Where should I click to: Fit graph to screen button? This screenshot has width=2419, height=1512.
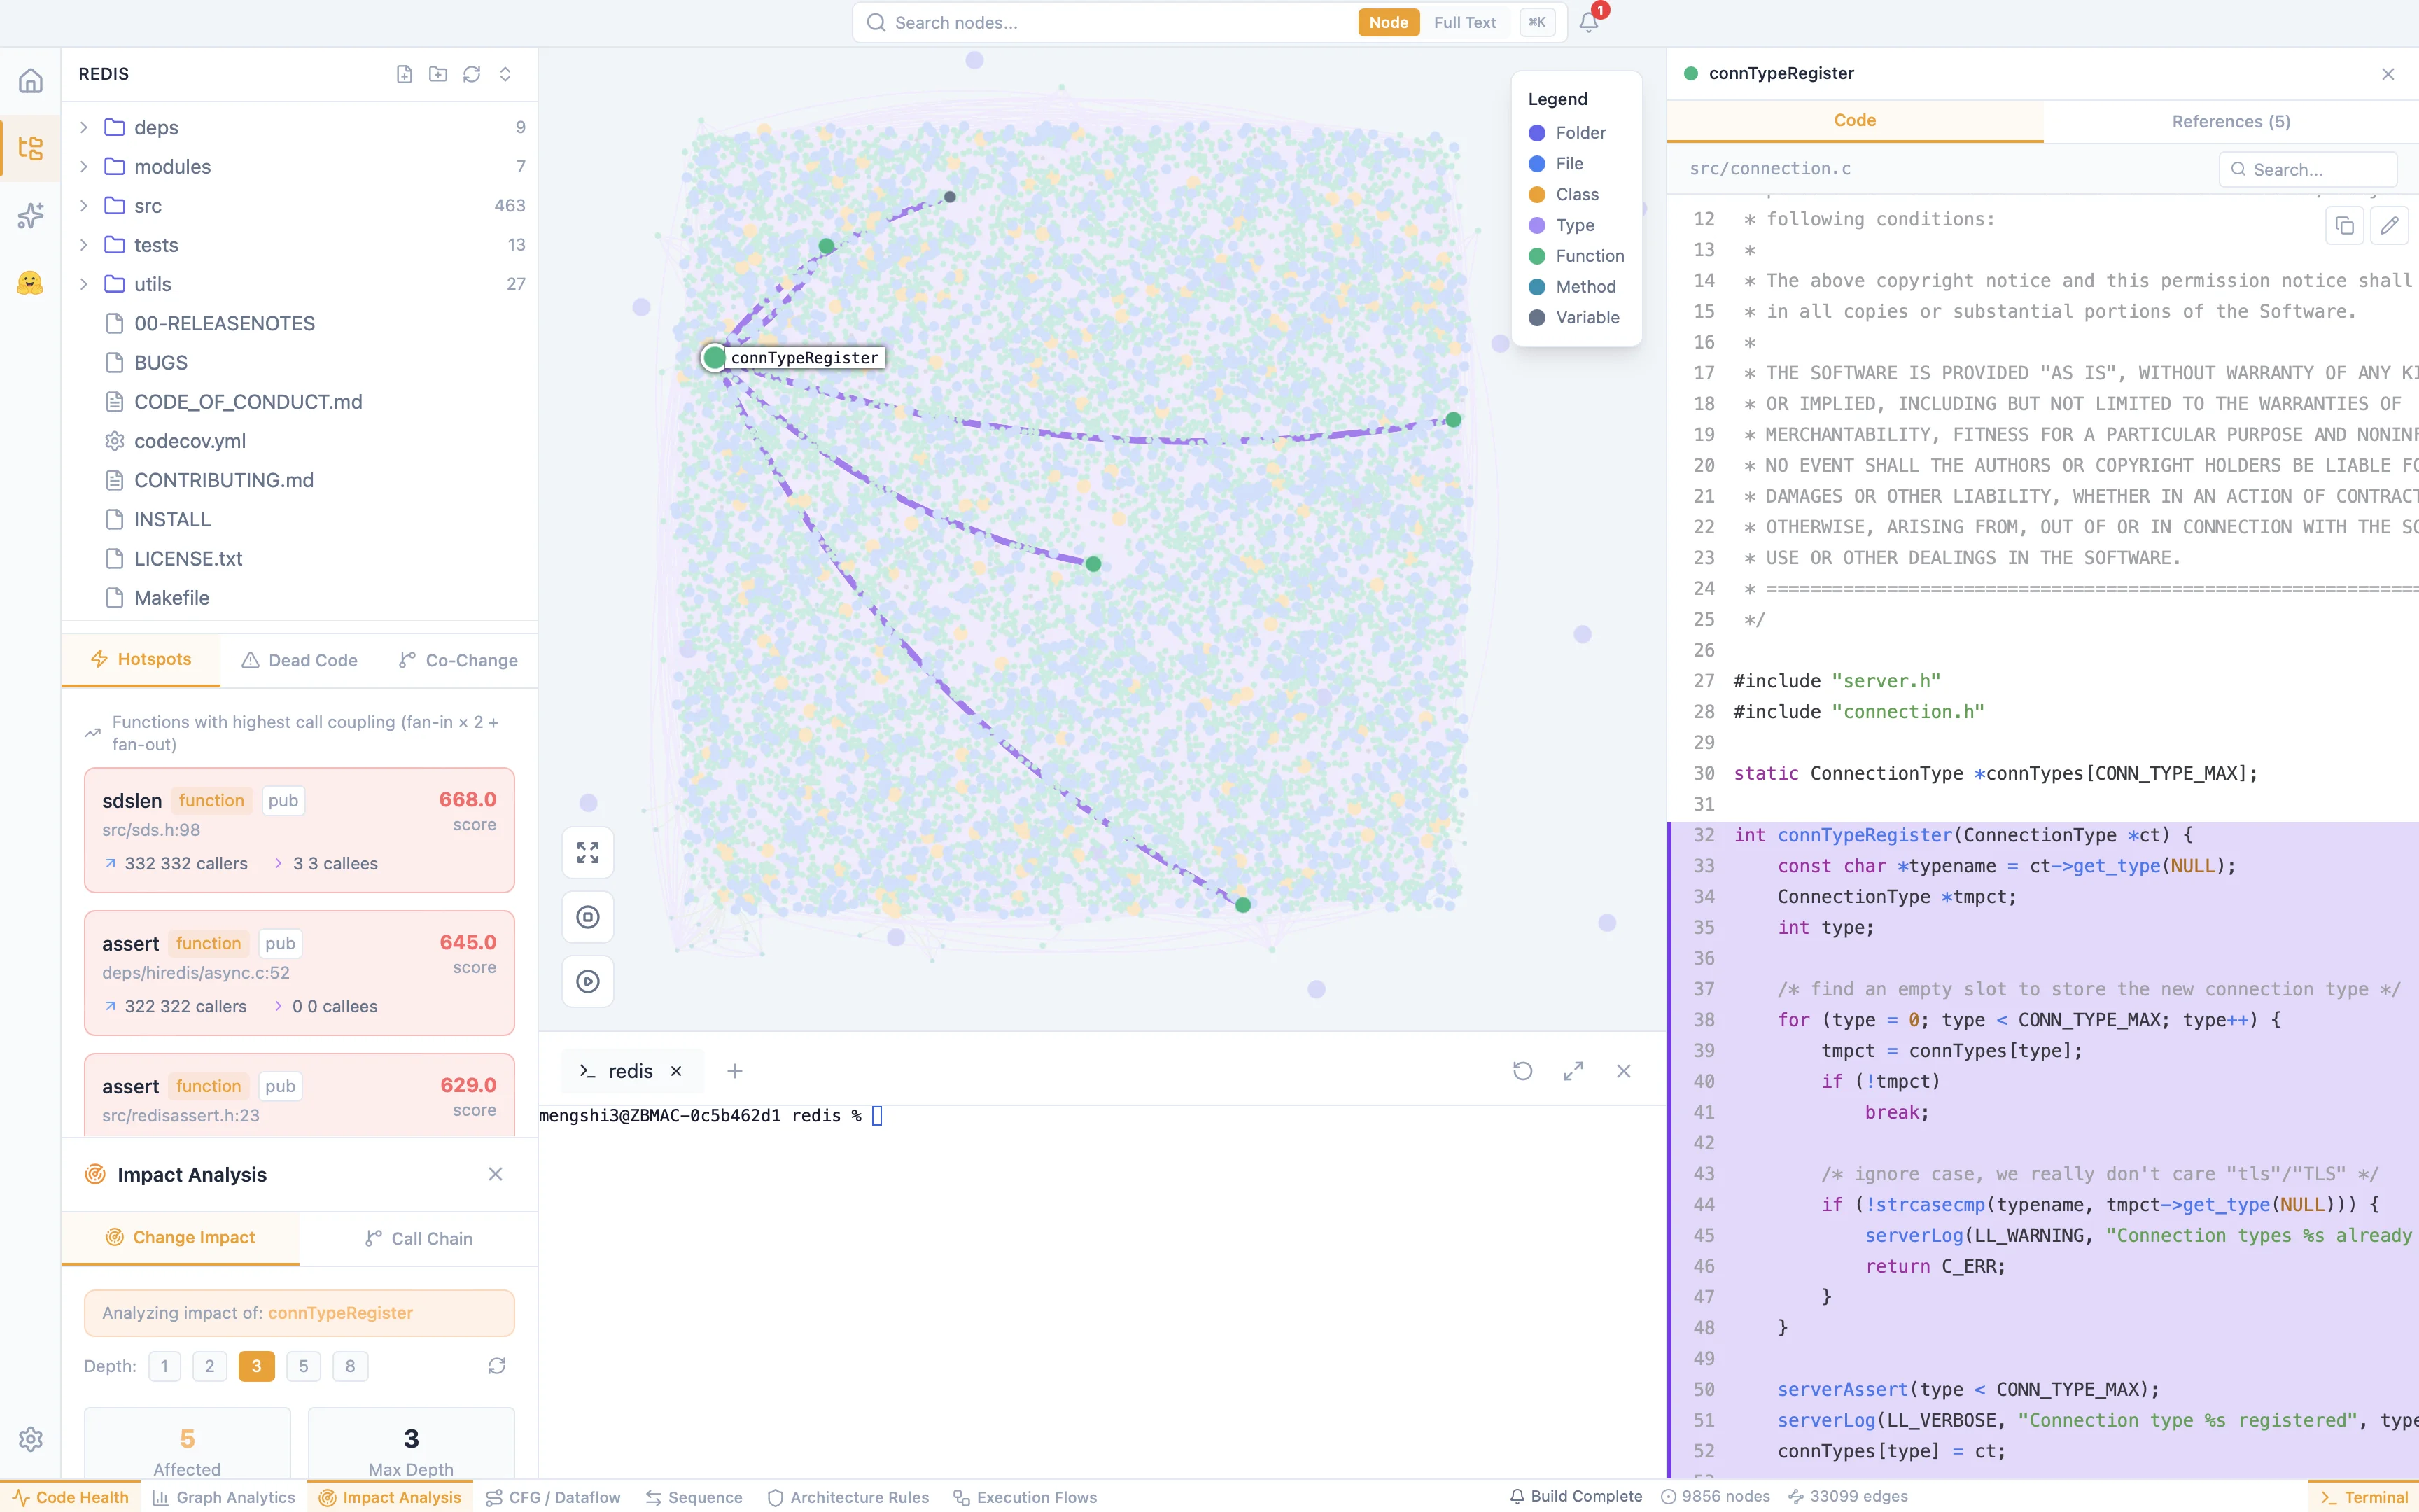(588, 852)
